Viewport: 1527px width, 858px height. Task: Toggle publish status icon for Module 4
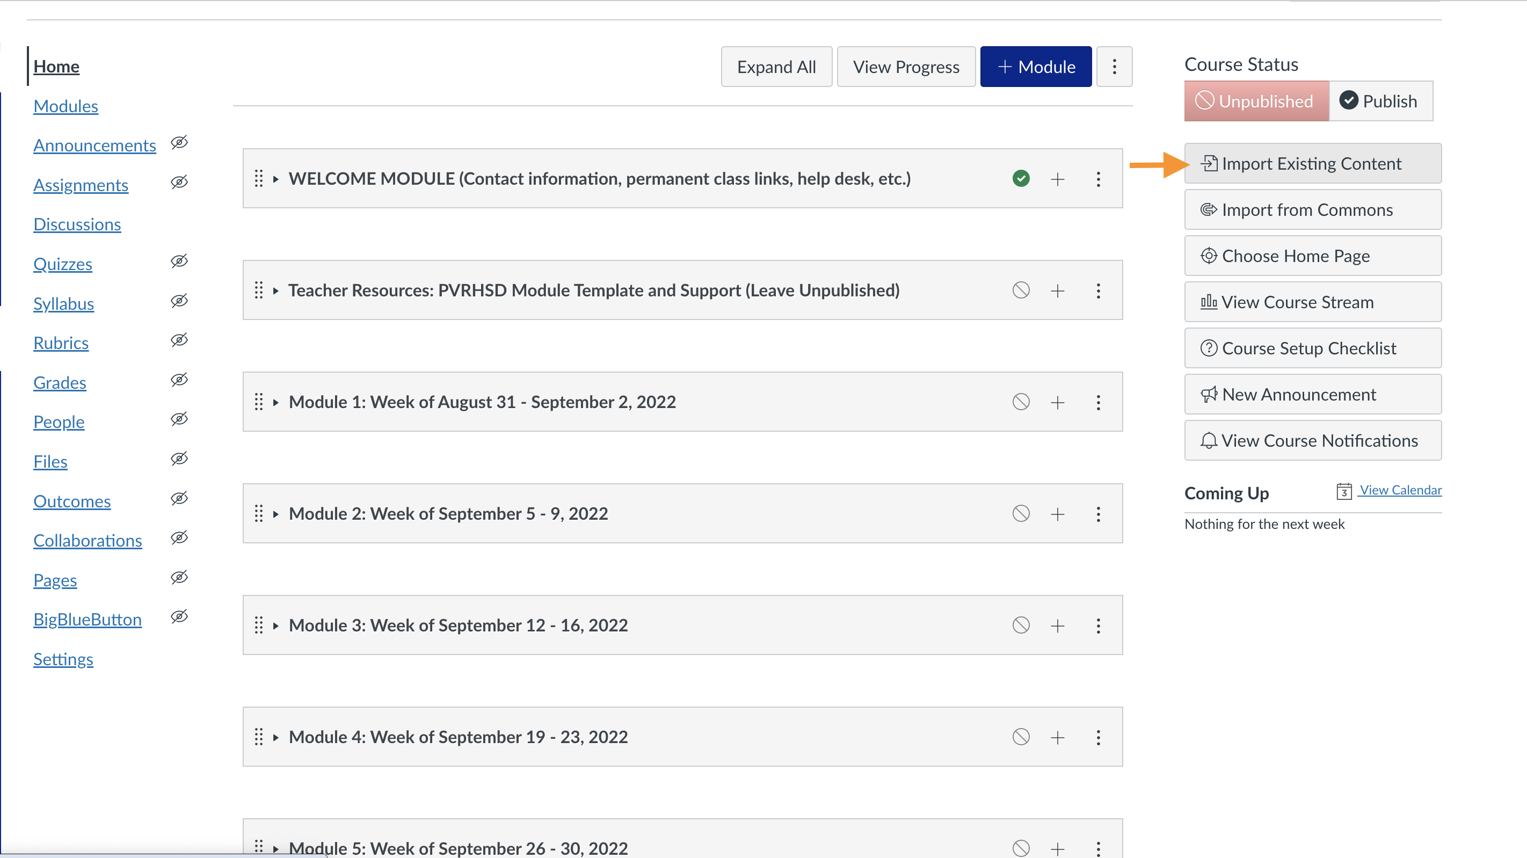point(1021,737)
